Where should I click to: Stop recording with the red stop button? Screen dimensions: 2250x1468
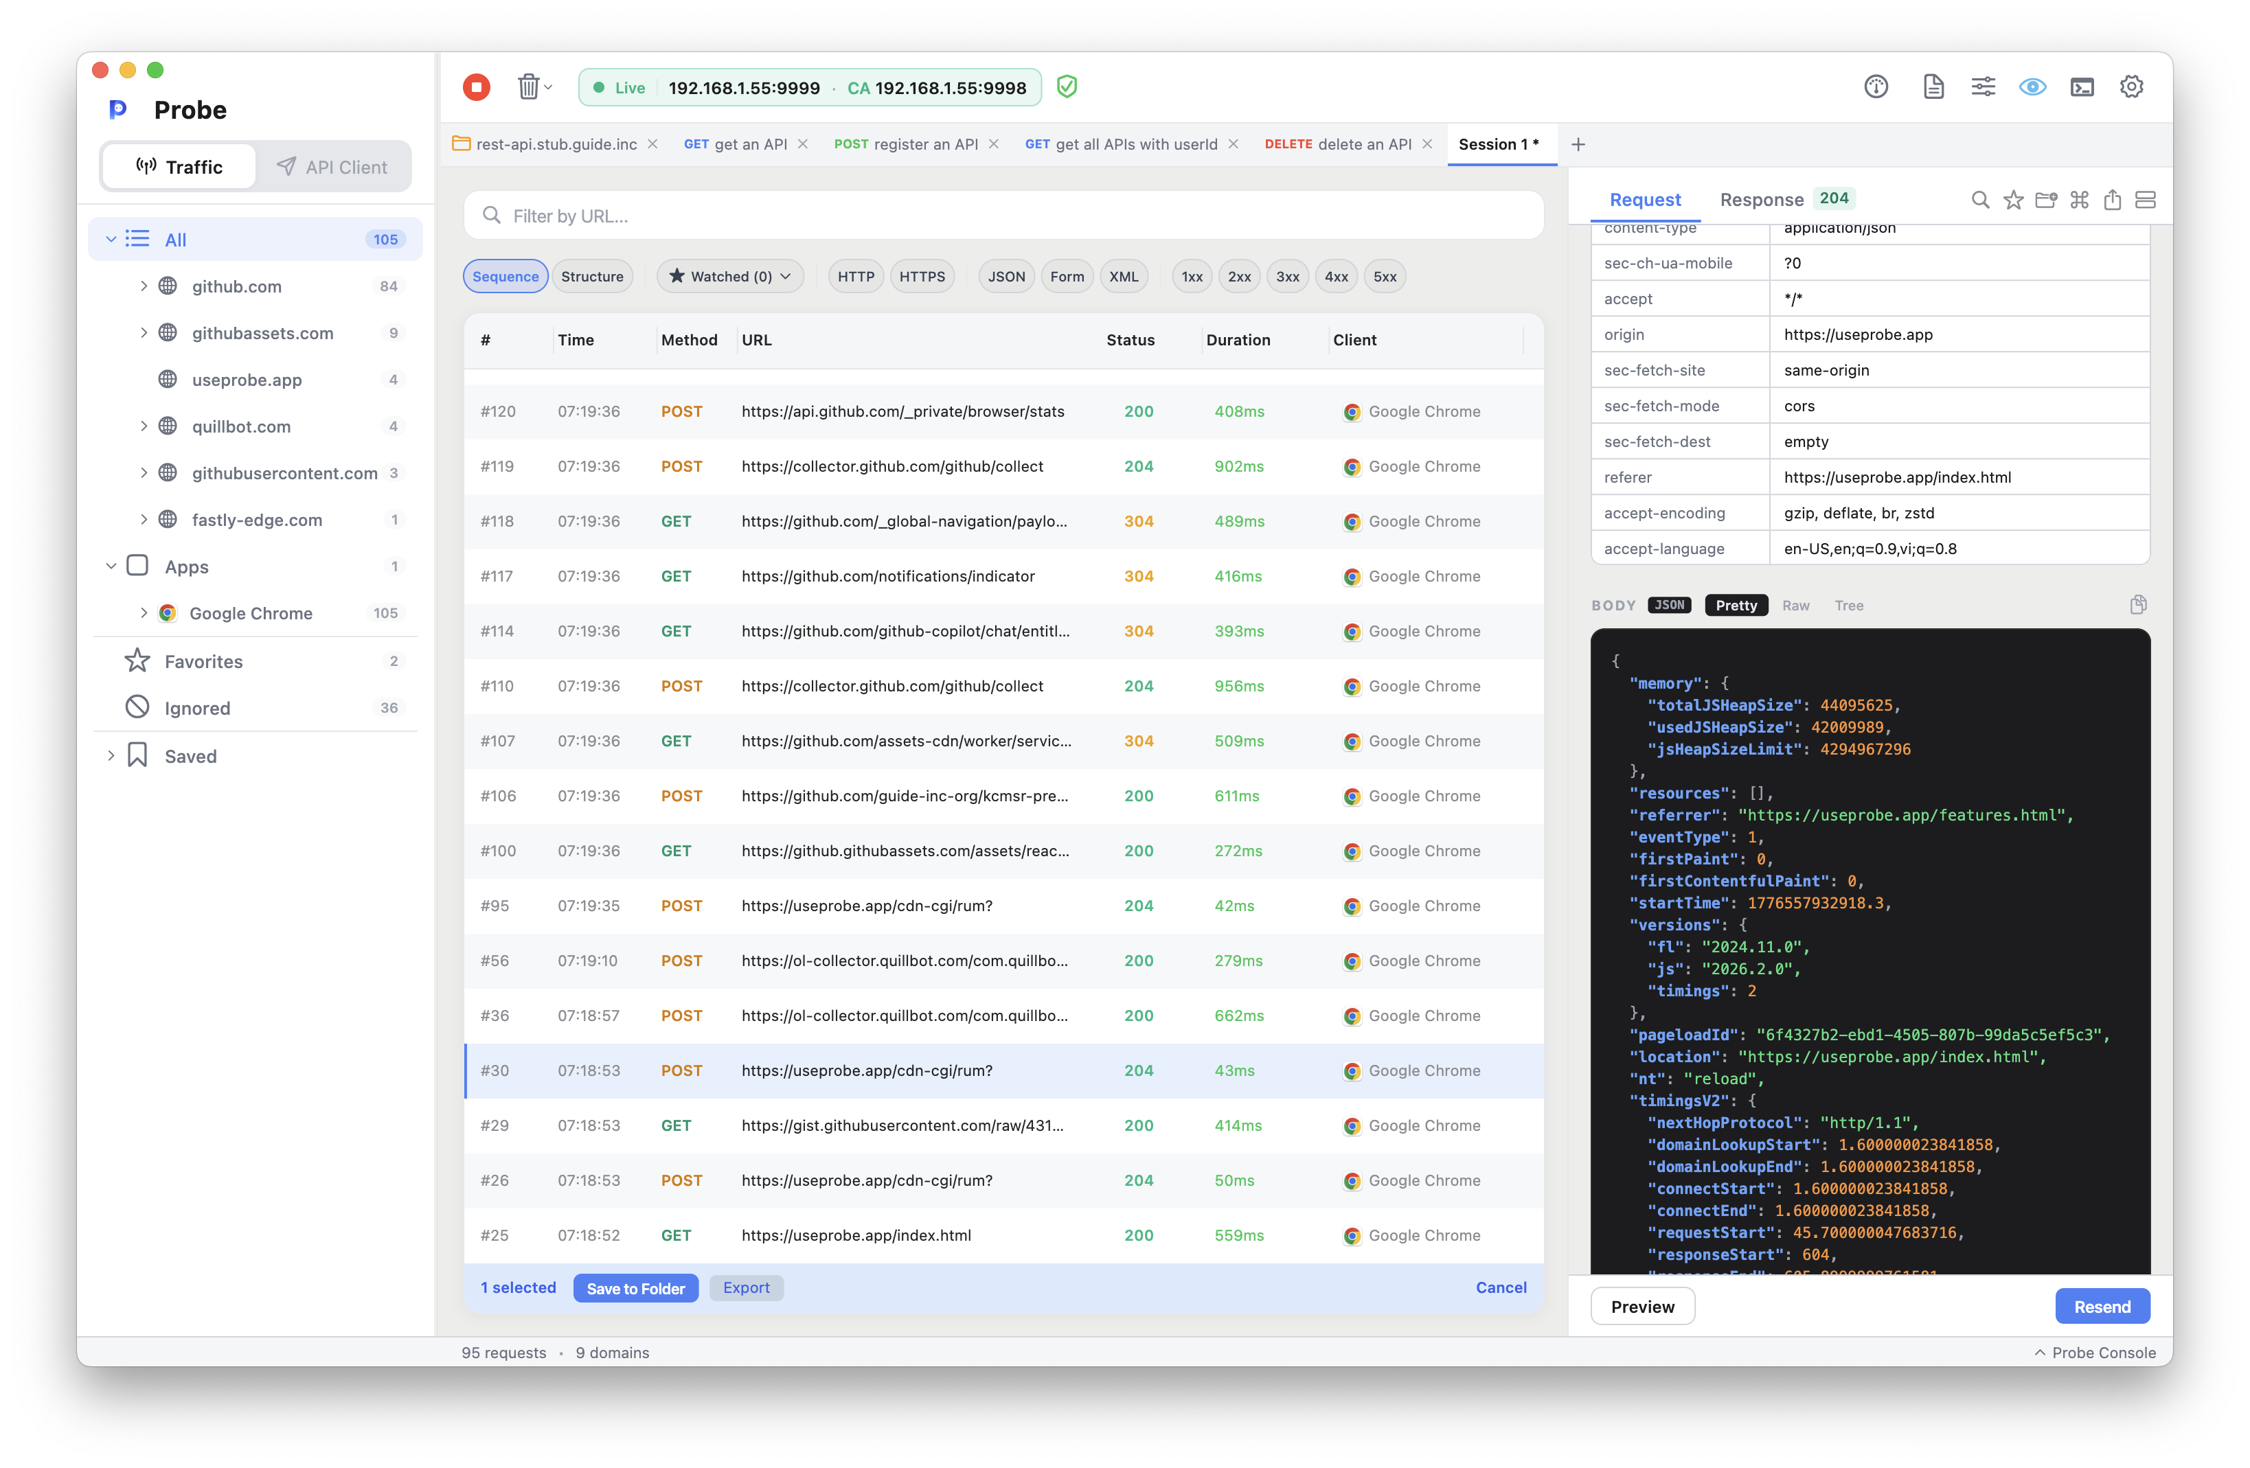[477, 87]
